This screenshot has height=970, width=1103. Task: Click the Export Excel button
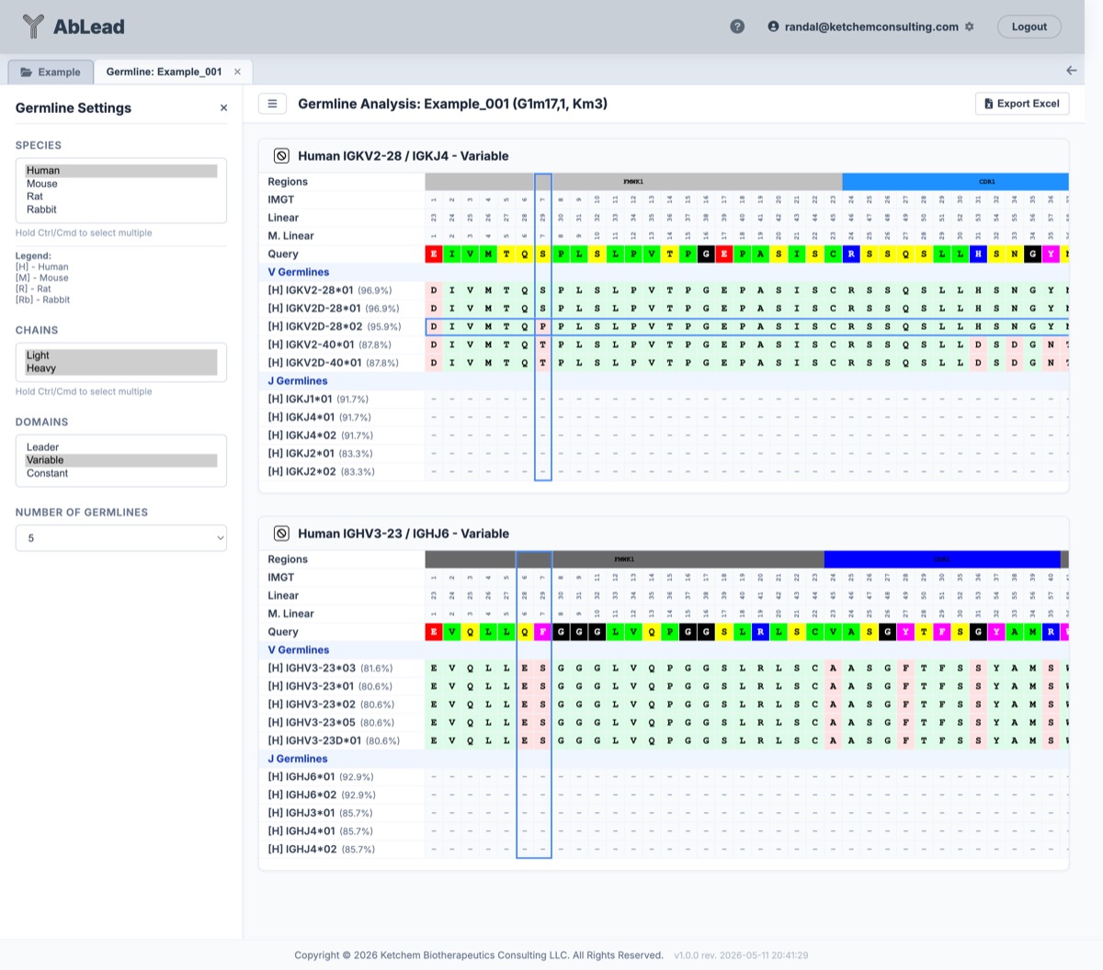coord(1021,104)
